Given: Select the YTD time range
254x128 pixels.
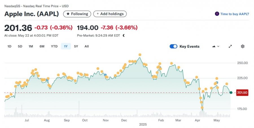Looking at the screenshot, I should click(x=54, y=46).
